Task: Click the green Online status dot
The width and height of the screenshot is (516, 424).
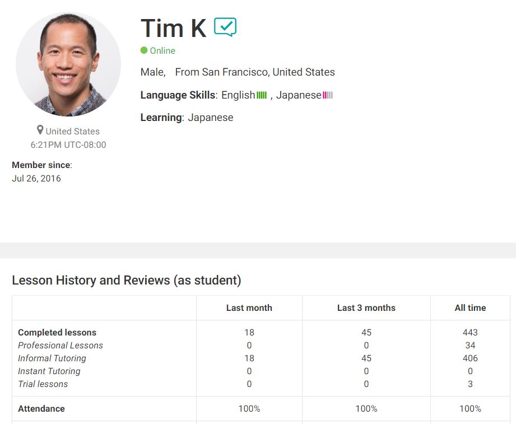Action: 144,50
